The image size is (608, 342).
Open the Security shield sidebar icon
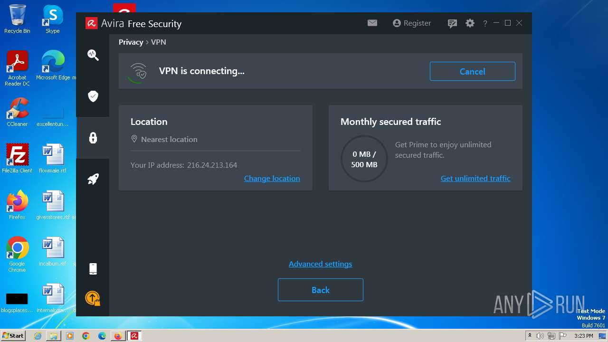point(93,96)
